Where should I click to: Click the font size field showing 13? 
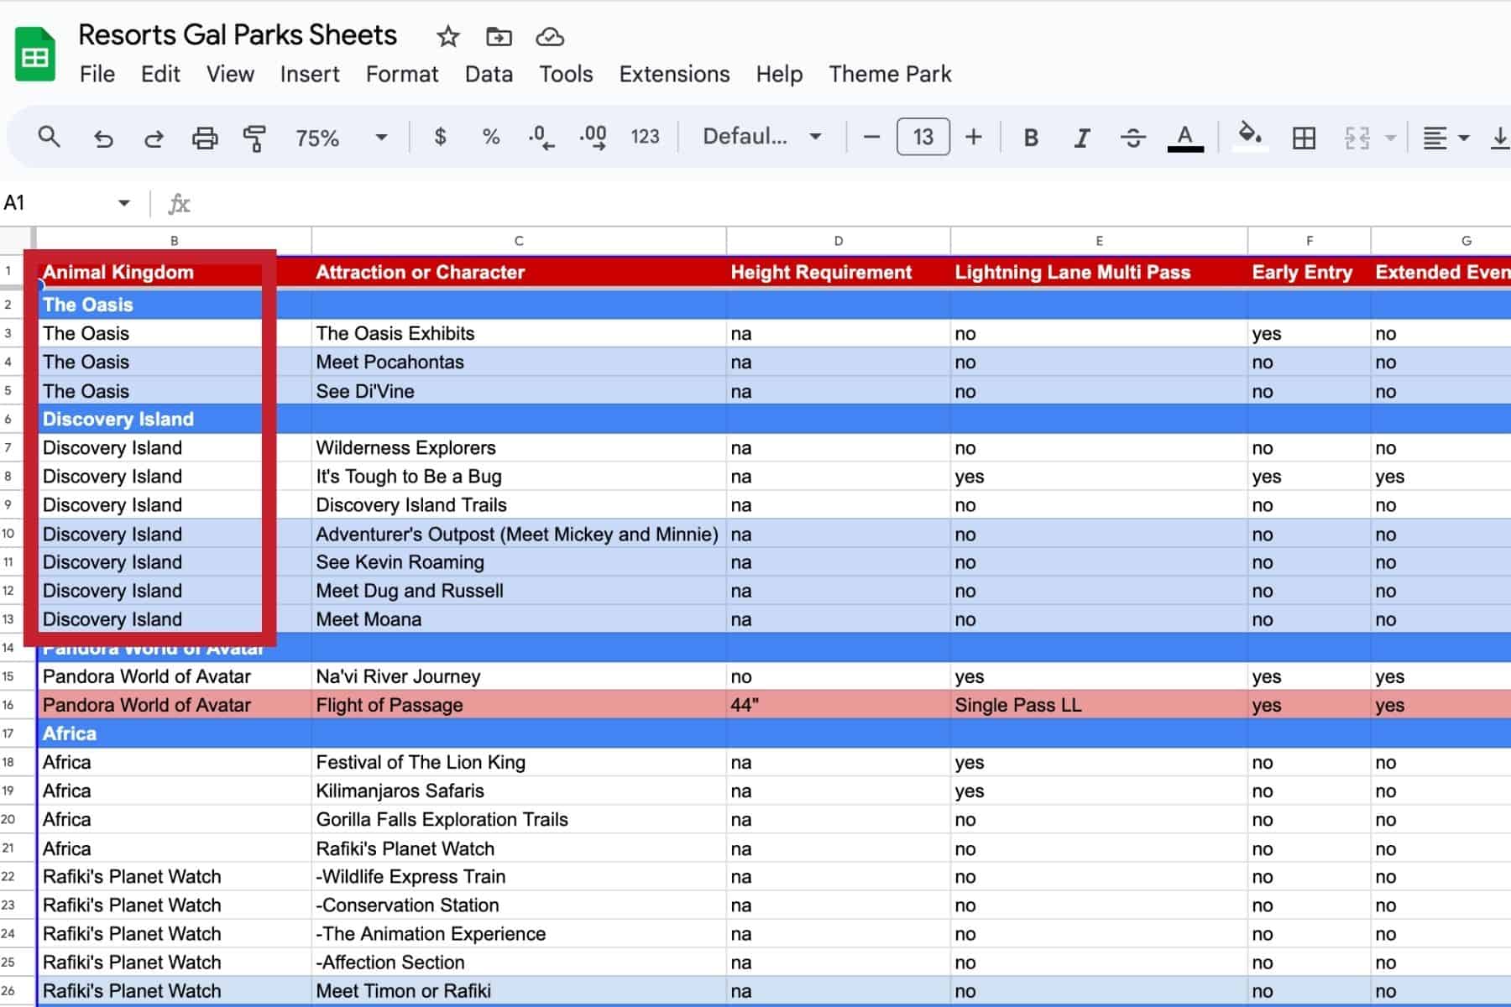tap(923, 137)
